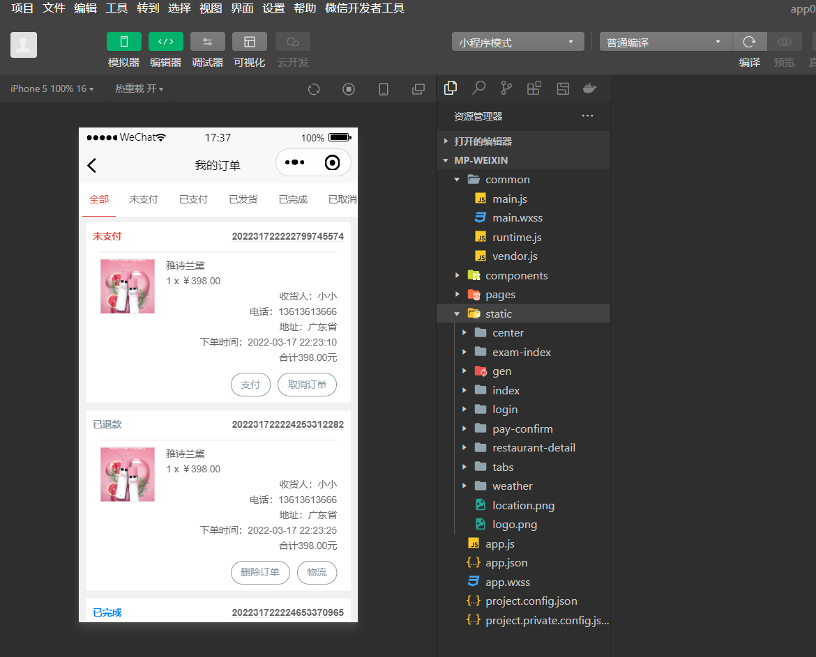Toggle the 编辑器 editor panel button
This screenshot has height=657, width=816.
(165, 42)
